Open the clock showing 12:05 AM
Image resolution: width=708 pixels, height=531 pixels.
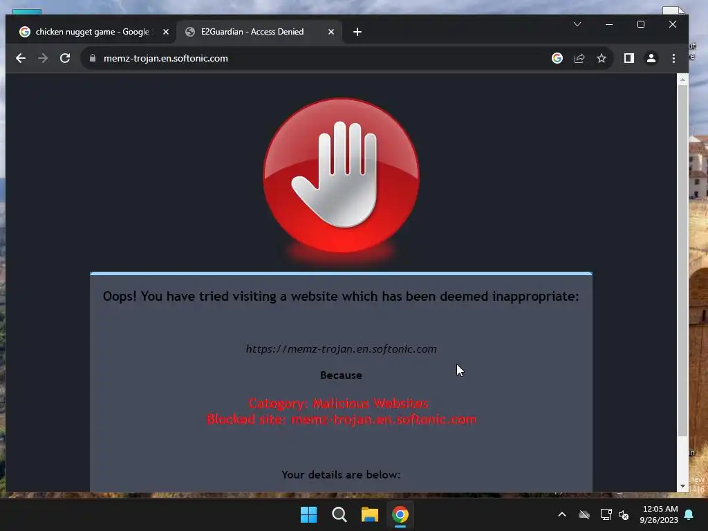coord(659,514)
